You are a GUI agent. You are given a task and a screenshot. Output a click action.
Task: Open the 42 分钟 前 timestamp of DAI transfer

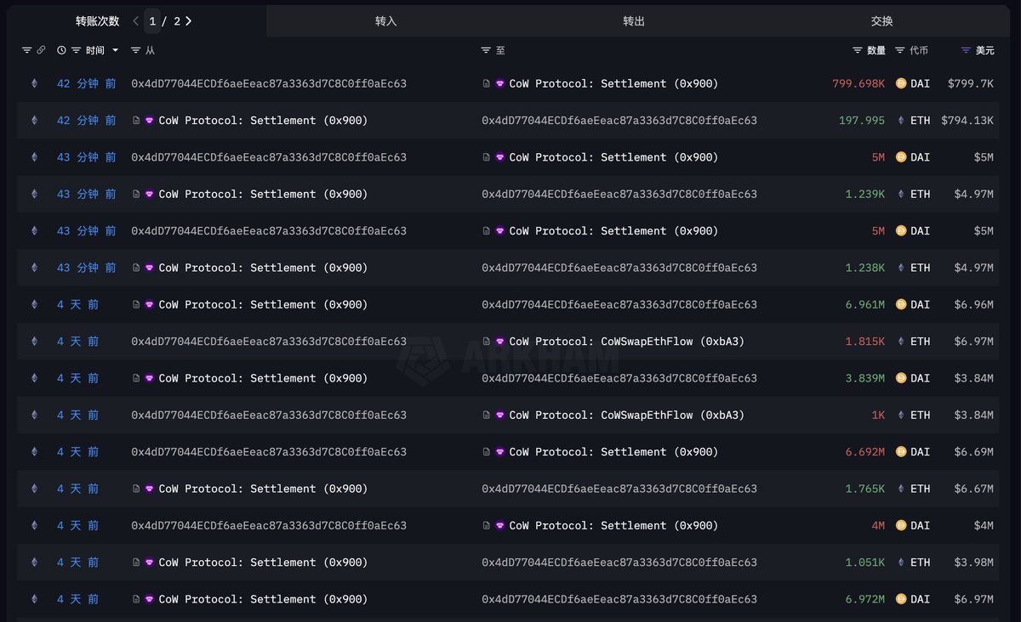[86, 83]
